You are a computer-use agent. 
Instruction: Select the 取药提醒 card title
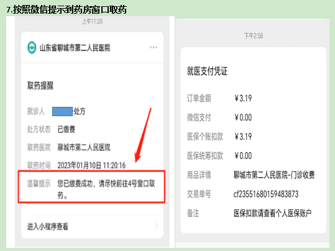pos(40,86)
